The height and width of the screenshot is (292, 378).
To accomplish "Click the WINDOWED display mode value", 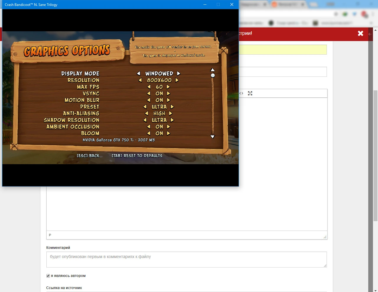I will (159, 74).
